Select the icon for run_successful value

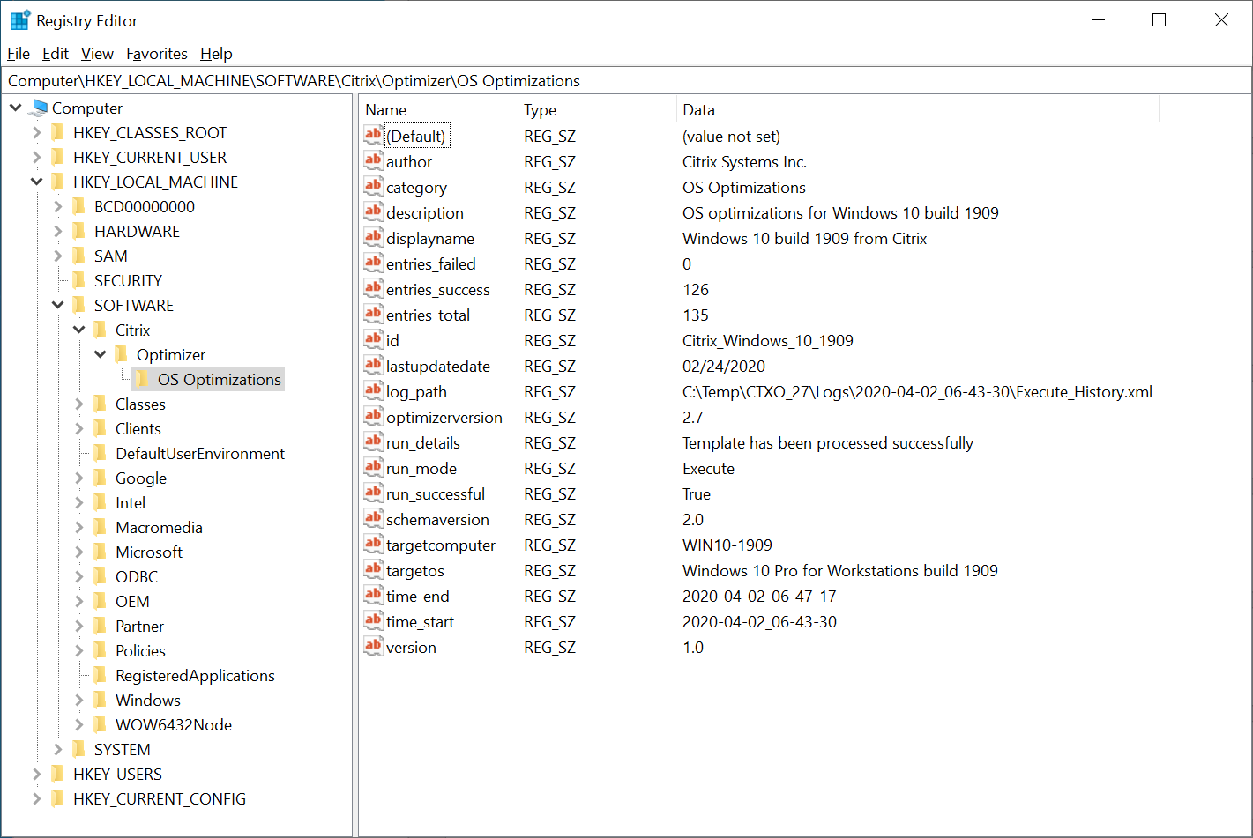pos(373,493)
